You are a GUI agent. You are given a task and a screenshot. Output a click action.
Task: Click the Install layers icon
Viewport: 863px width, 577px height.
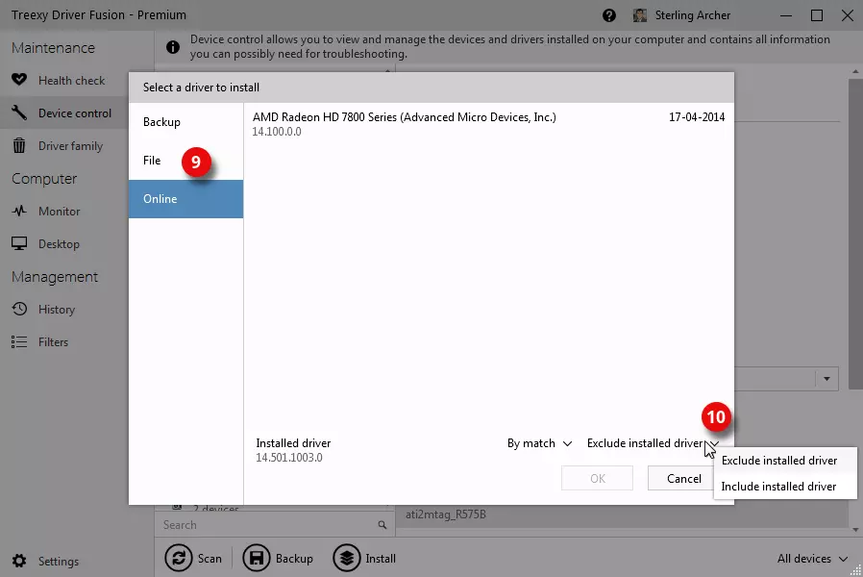(x=347, y=559)
